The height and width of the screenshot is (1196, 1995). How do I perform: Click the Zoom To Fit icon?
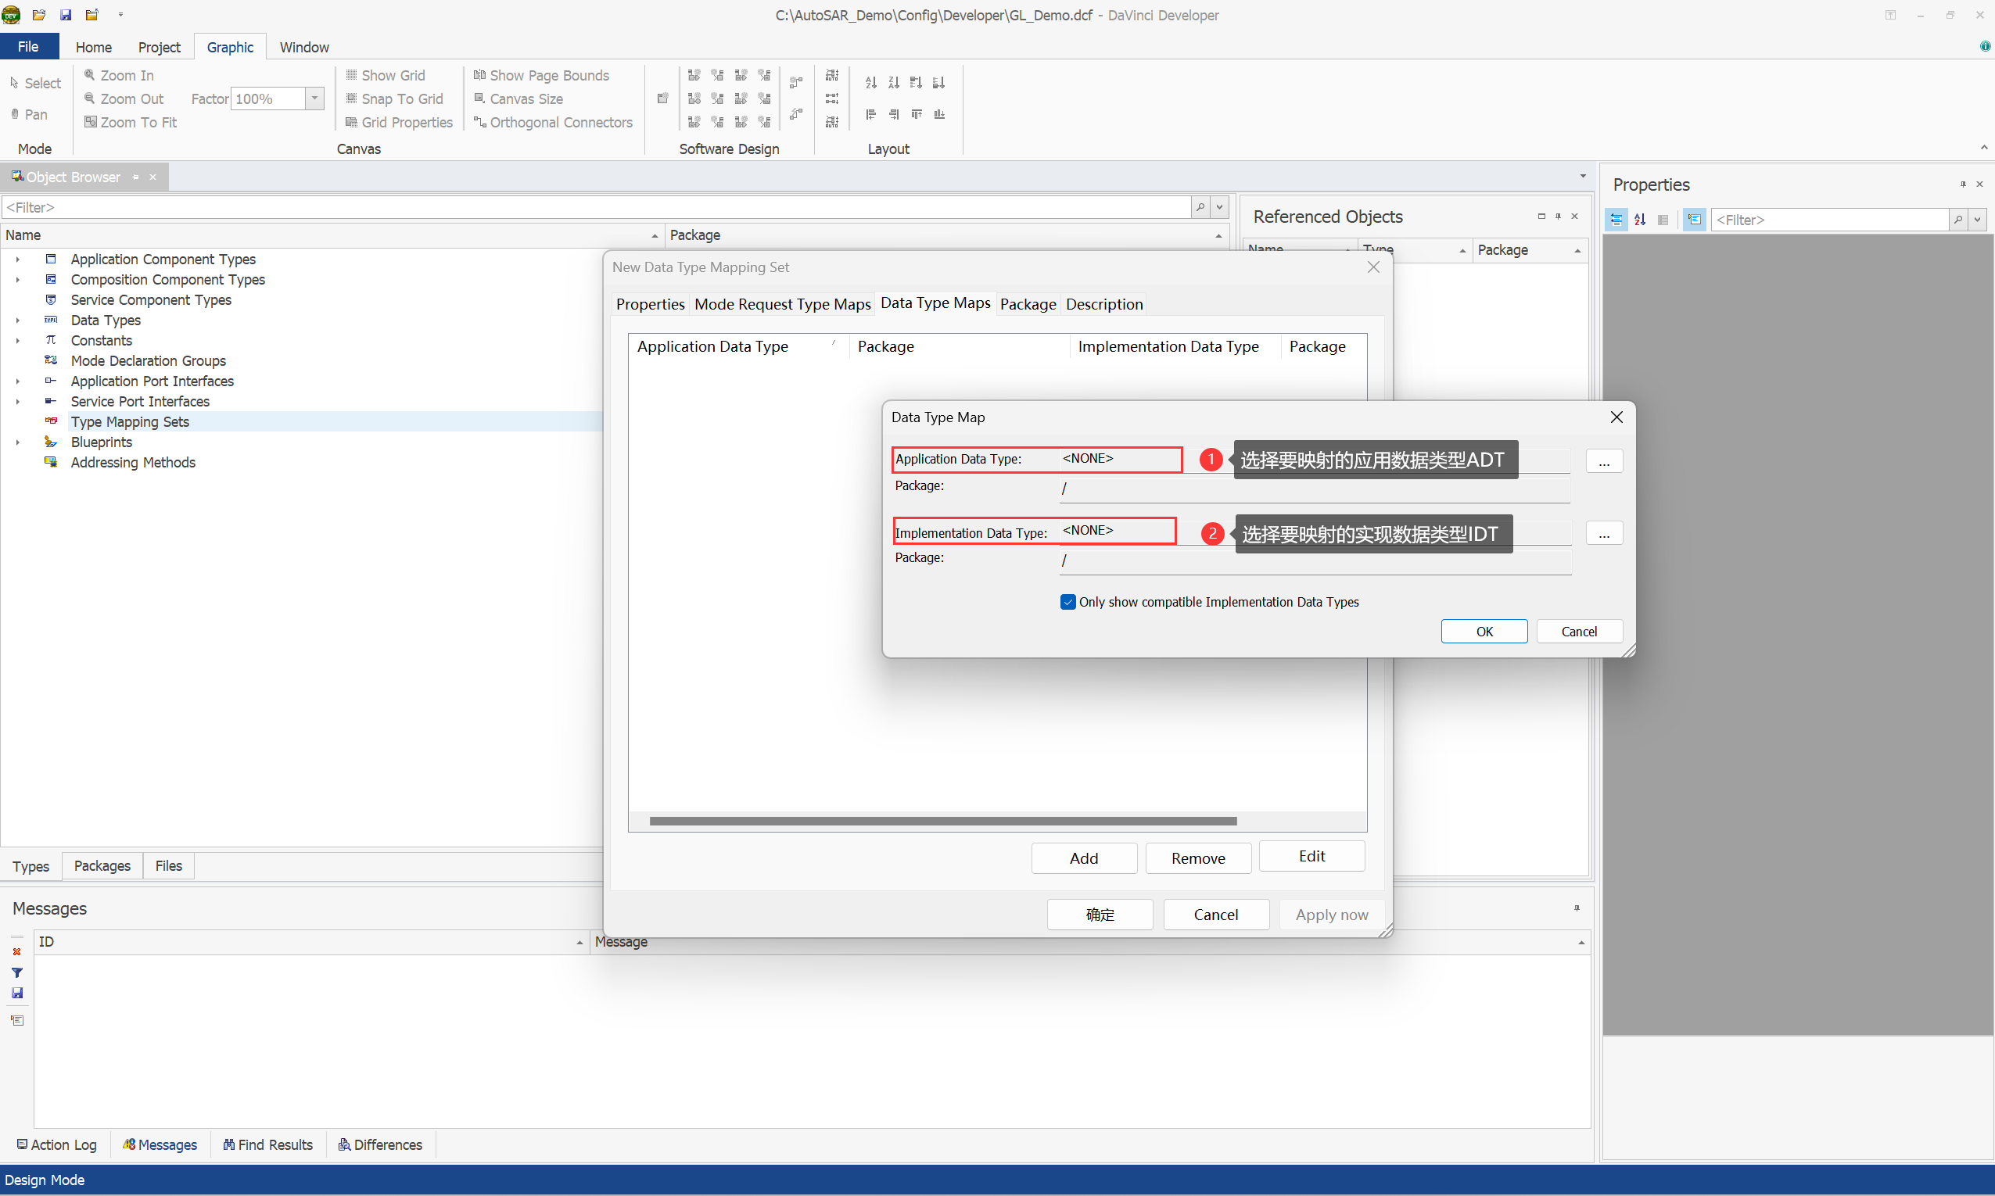coord(90,122)
